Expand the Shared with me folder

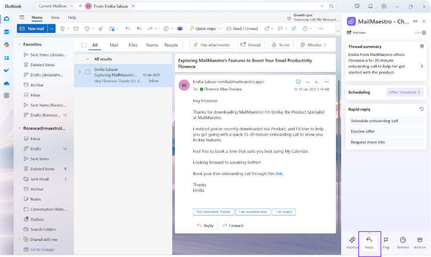tap(19, 239)
